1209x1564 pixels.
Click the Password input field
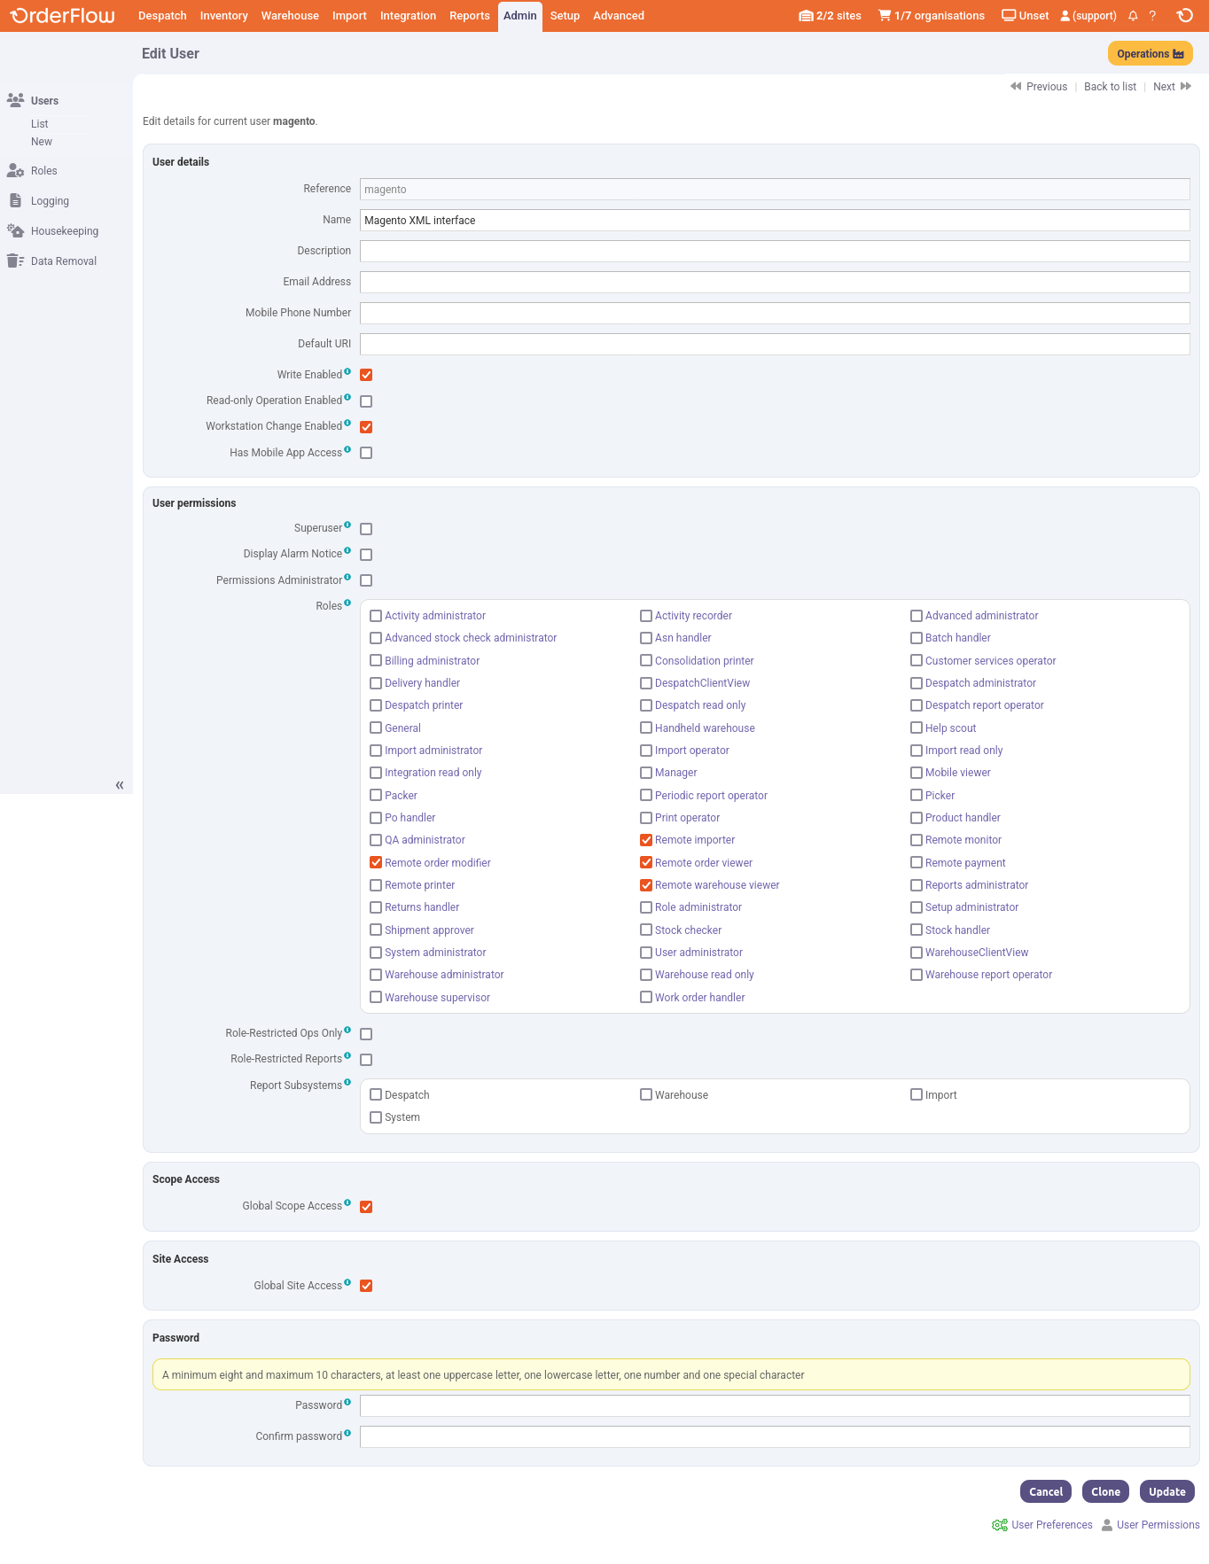pyautogui.click(x=775, y=1405)
